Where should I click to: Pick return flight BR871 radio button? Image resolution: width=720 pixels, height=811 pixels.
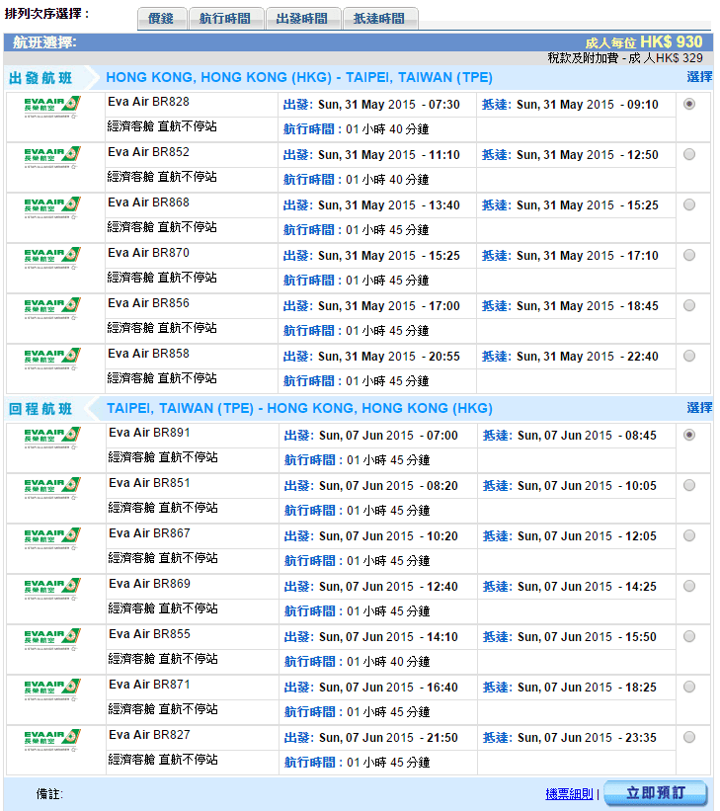tap(688, 687)
